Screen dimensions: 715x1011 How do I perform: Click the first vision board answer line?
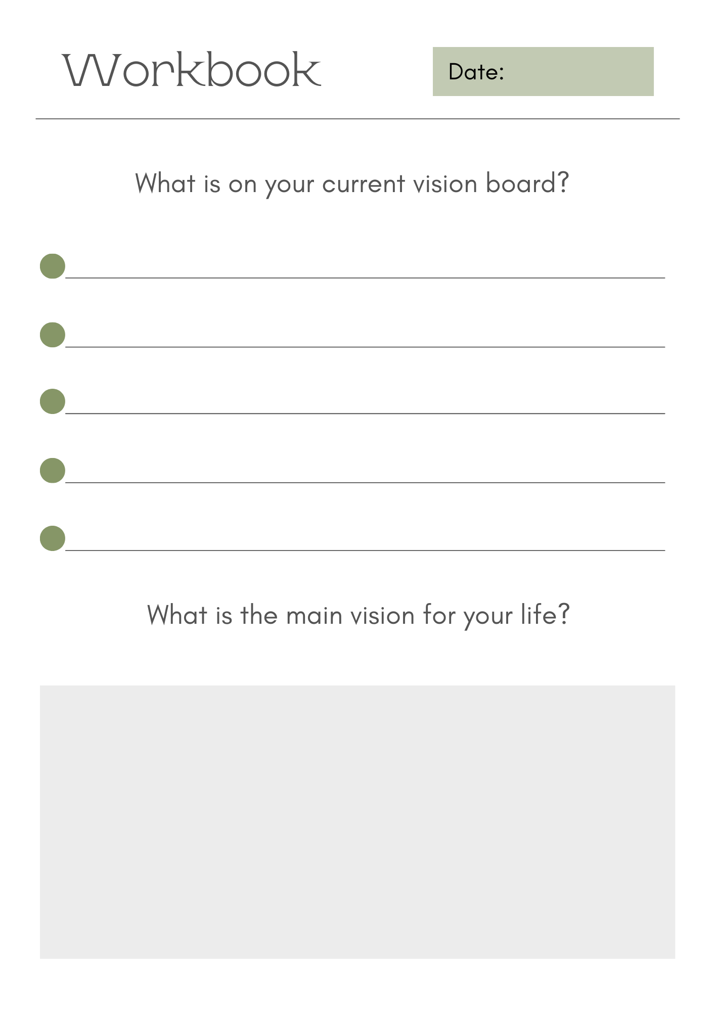point(365,278)
